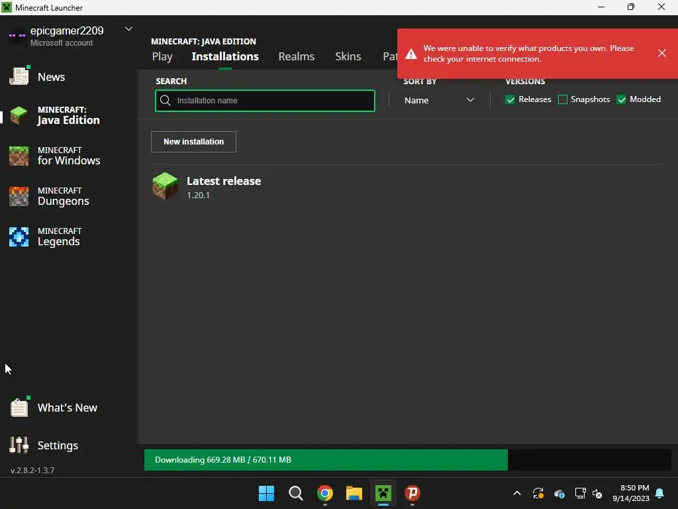Enable the Snapshots checkbox
The width and height of the screenshot is (678, 509).
tap(563, 99)
